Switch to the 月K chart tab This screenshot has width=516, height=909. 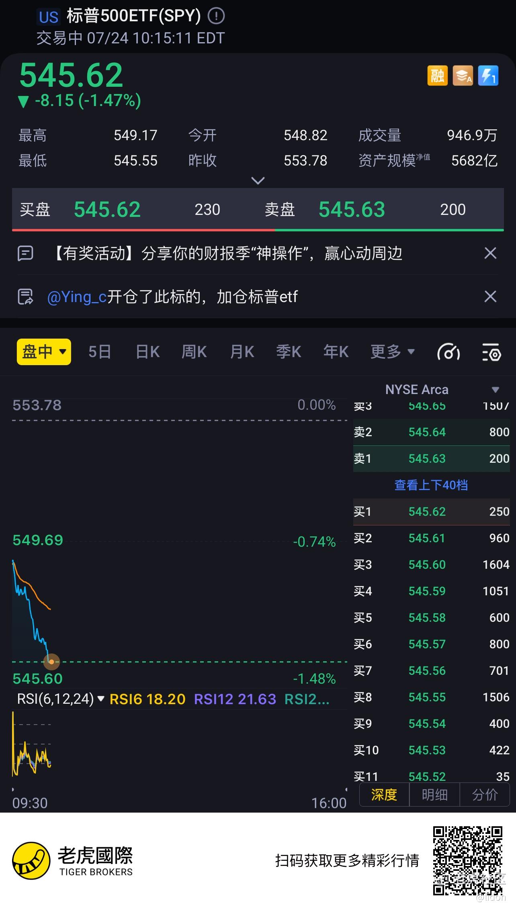click(x=242, y=352)
